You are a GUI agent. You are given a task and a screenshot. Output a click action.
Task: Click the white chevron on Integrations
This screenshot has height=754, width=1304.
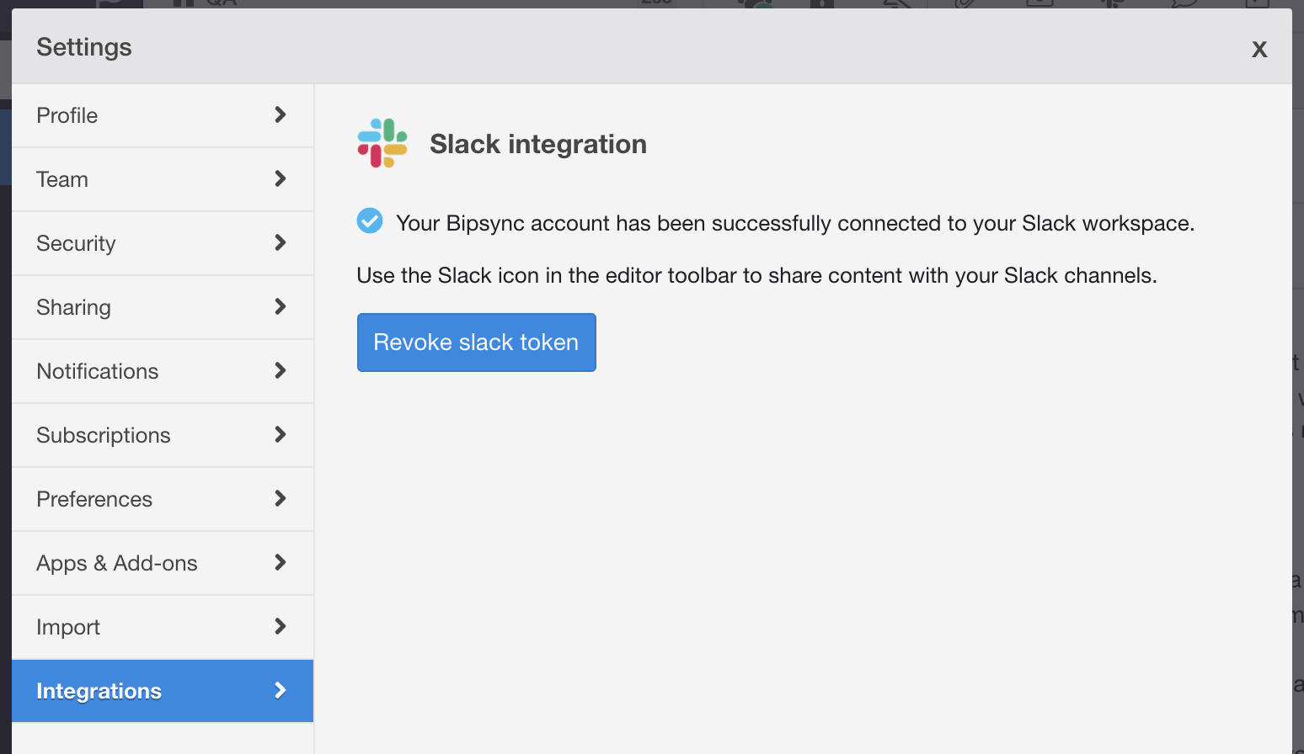coord(281,690)
